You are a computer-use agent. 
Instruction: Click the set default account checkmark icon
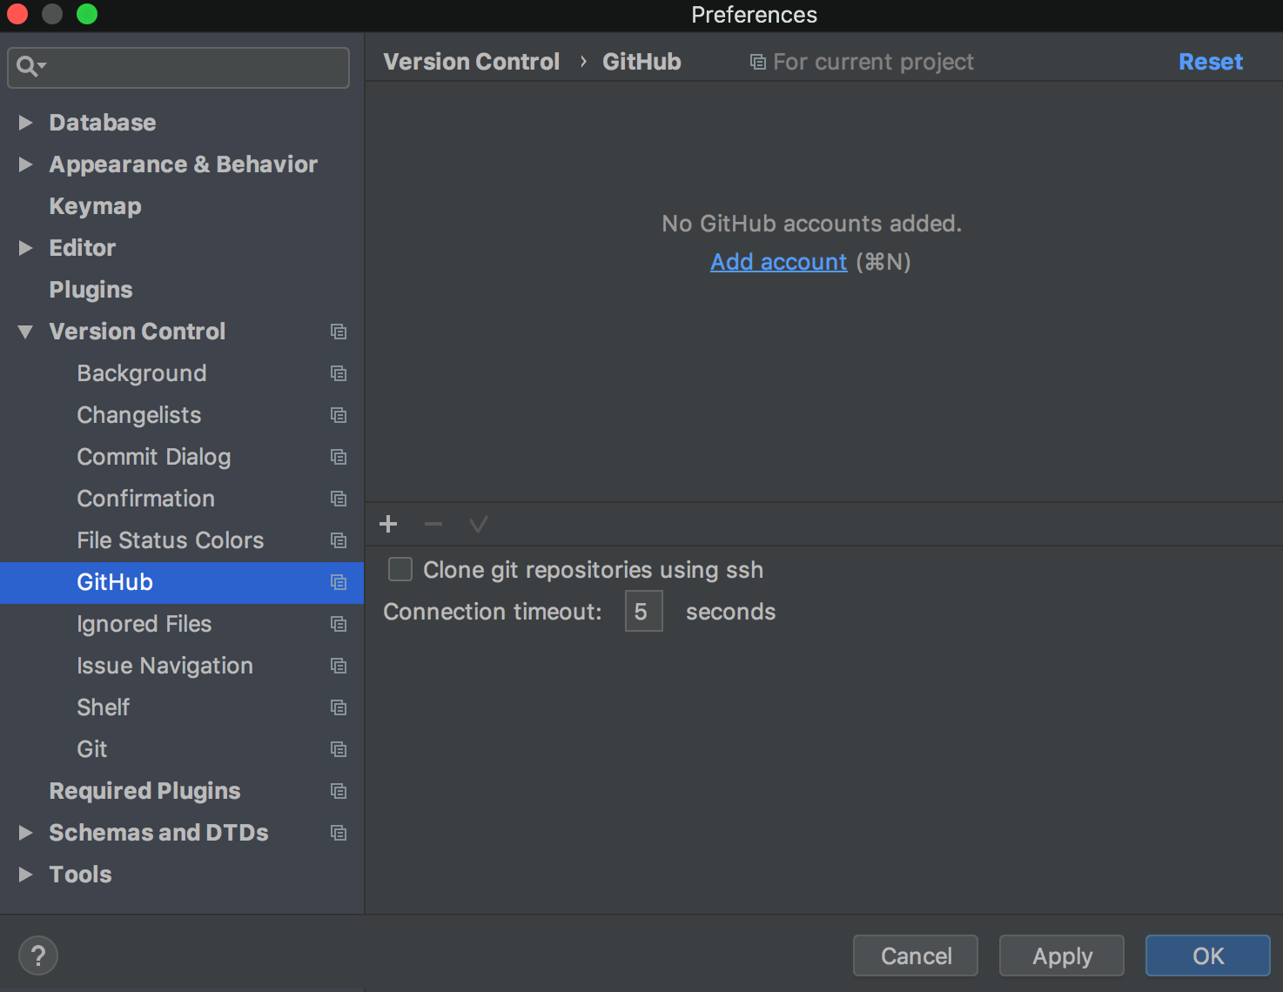click(x=478, y=524)
